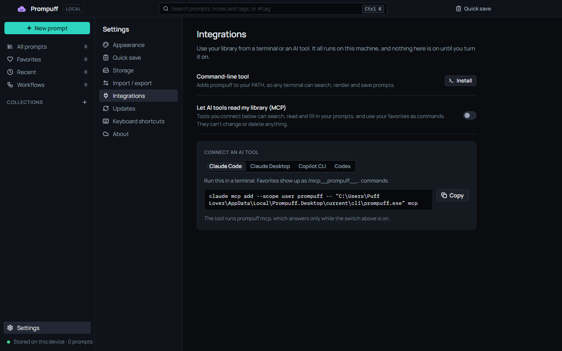
Task: Click the Appearance palette icon
Action: coord(106,45)
